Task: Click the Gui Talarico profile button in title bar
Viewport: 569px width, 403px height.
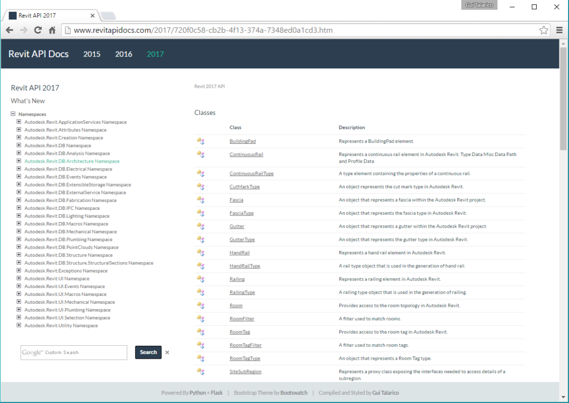Action: [479, 5]
